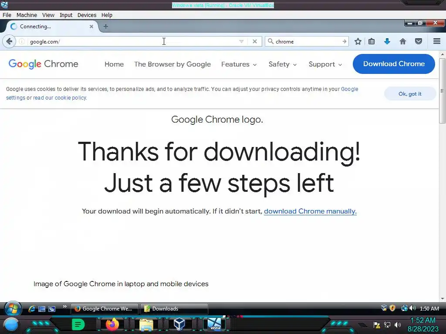Click the host flag warning tray icon
The height and width of the screenshot is (334, 446).
coord(377,325)
